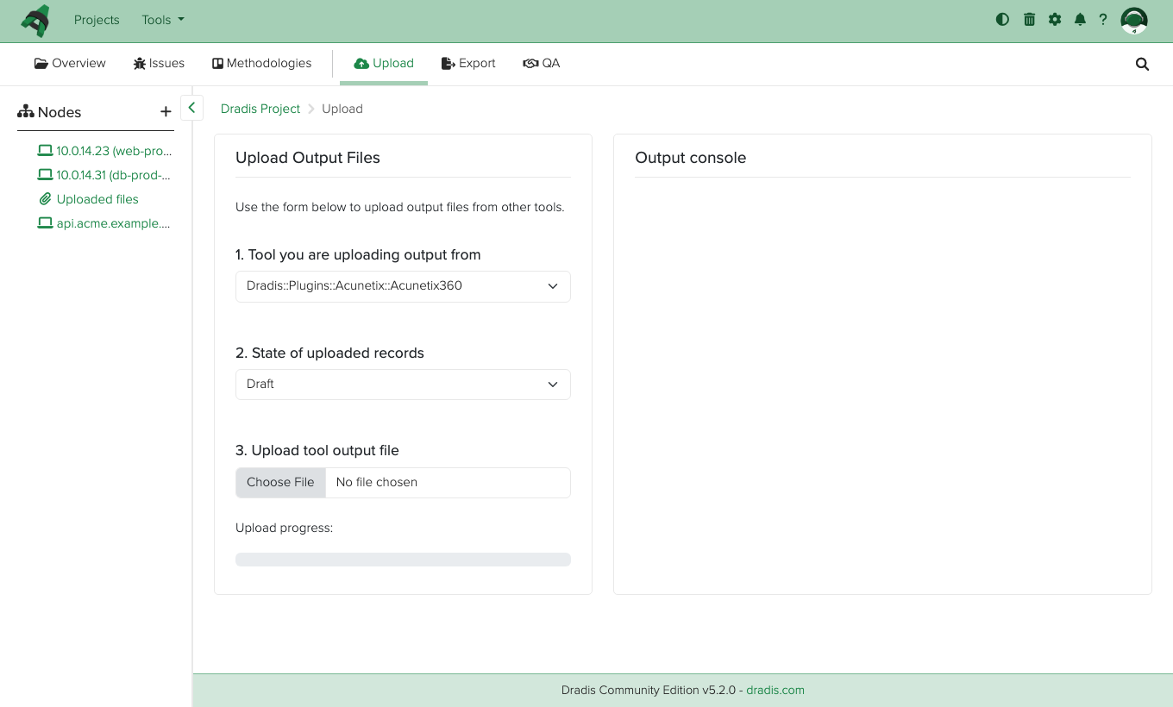Visit the dradis.com footer link
The height and width of the screenshot is (707, 1173).
(x=775, y=690)
